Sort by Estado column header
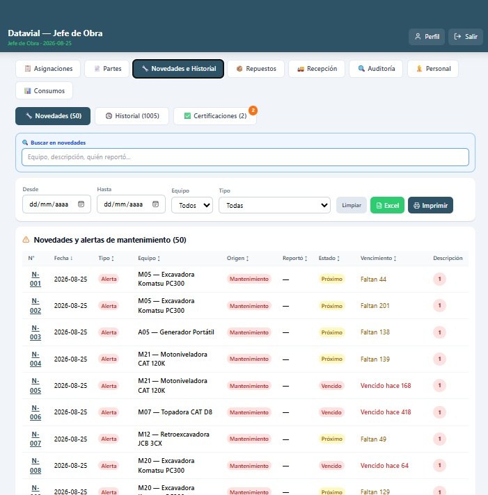The width and height of the screenshot is (488, 495). coord(329,258)
